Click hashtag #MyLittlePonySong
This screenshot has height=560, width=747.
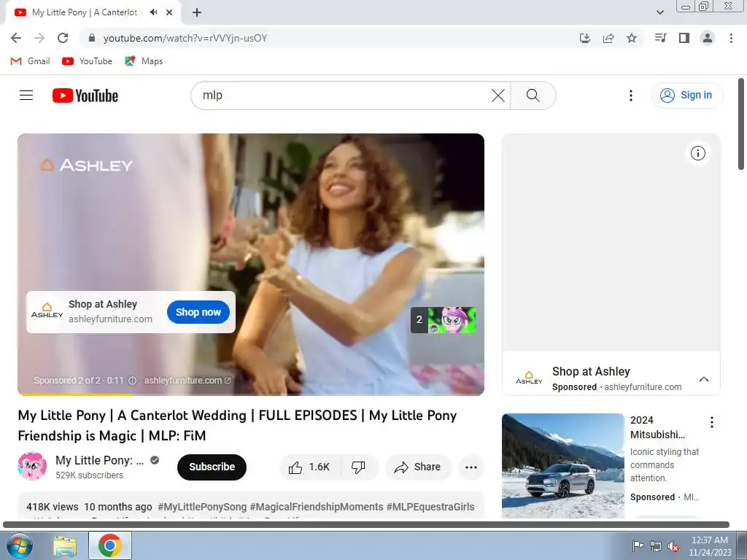click(x=202, y=507)
